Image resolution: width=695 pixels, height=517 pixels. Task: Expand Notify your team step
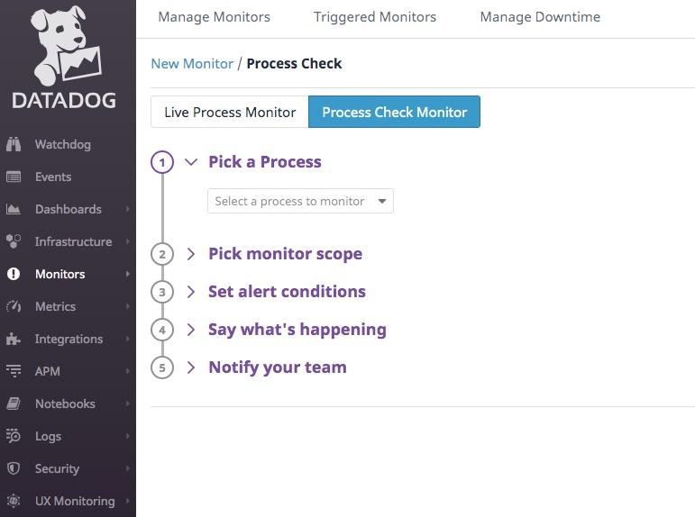pos(277,367)
